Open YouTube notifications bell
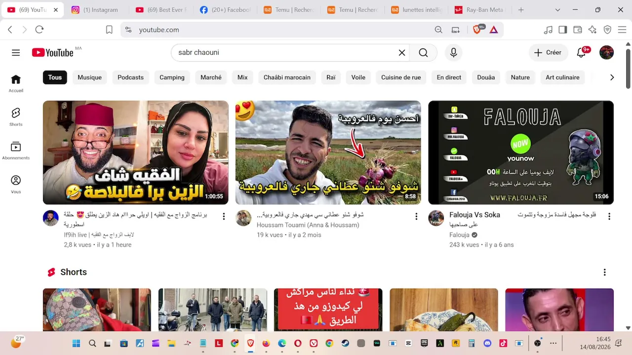The image size is (632, 355). tap(581, 53)
